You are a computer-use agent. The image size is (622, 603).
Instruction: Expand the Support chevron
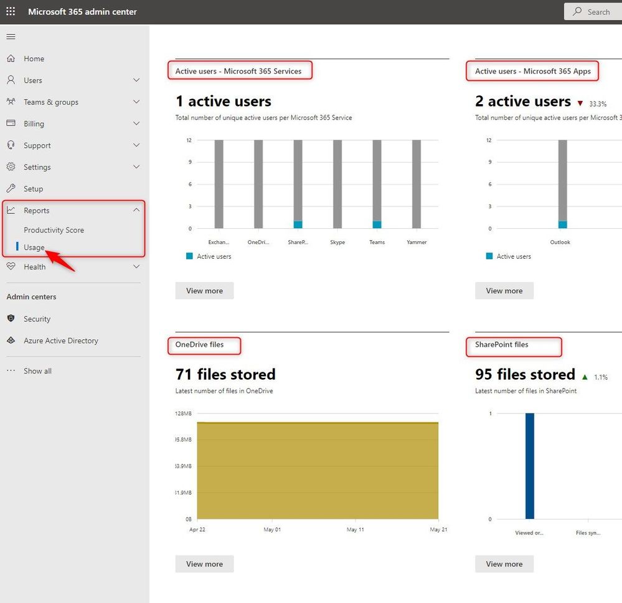click(136, 145)
